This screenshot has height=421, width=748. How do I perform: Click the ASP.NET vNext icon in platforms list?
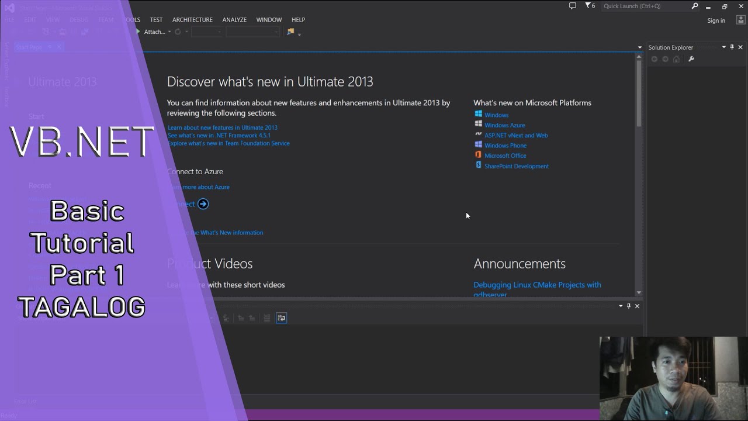(478, 134)
